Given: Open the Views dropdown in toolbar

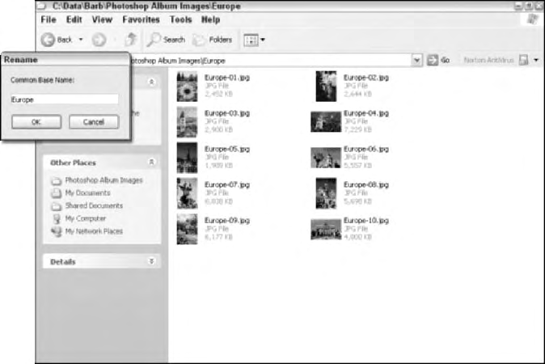Looking at the screenshot, I should point(254,39).
